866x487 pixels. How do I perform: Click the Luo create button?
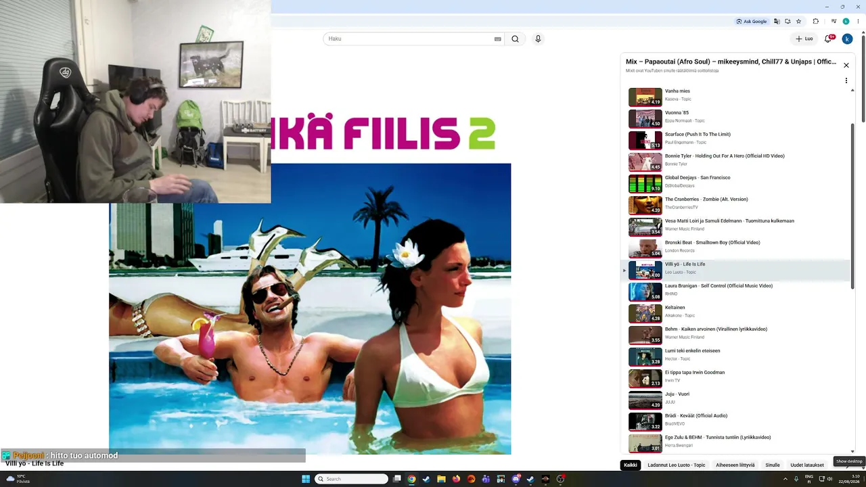coord(804,39)
